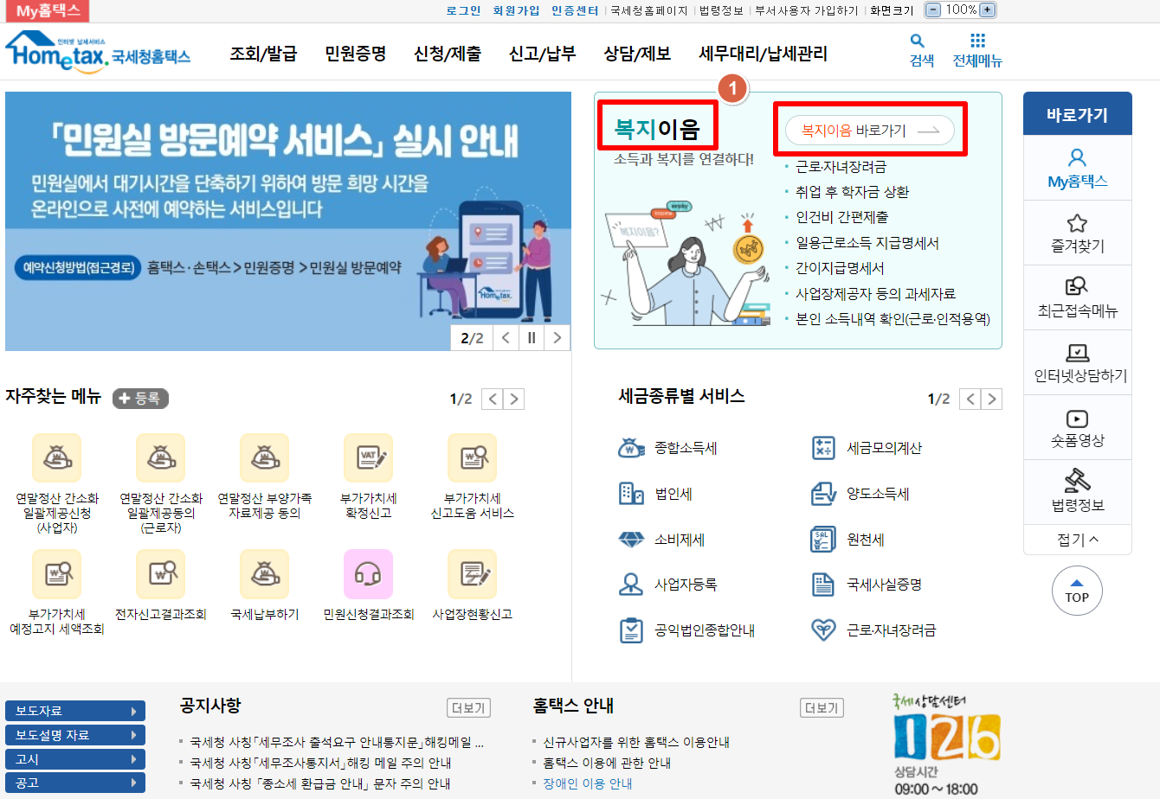This screenshot has width=1160, height=799.
Task: Open 종합소득세 tax service
Action: [x=668, y=448]
